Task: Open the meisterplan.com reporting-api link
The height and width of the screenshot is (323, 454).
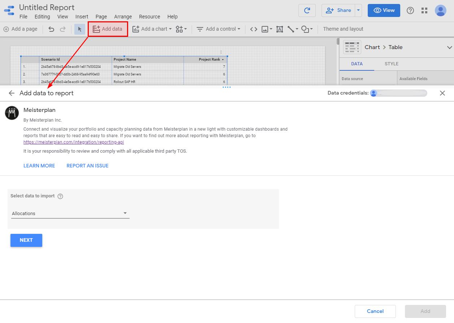Action: 74,142
